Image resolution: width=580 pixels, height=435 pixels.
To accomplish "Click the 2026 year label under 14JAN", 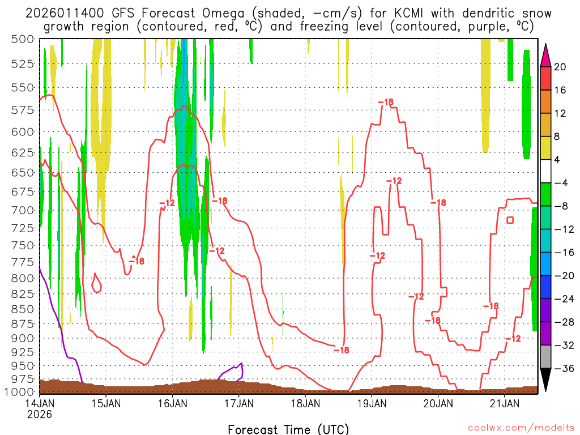I will tap(40, 414).
